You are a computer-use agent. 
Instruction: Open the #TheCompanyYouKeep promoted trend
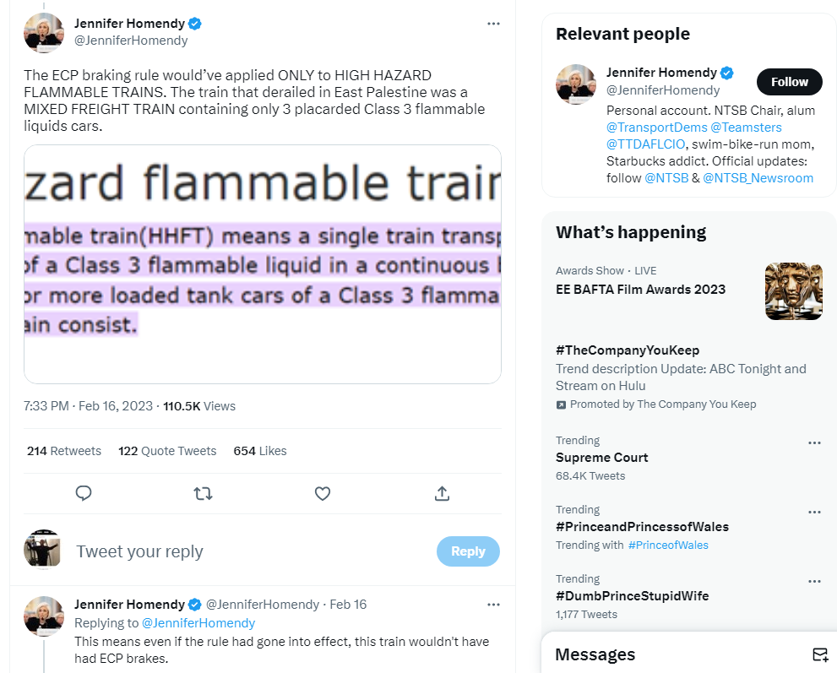click(628, 350)
